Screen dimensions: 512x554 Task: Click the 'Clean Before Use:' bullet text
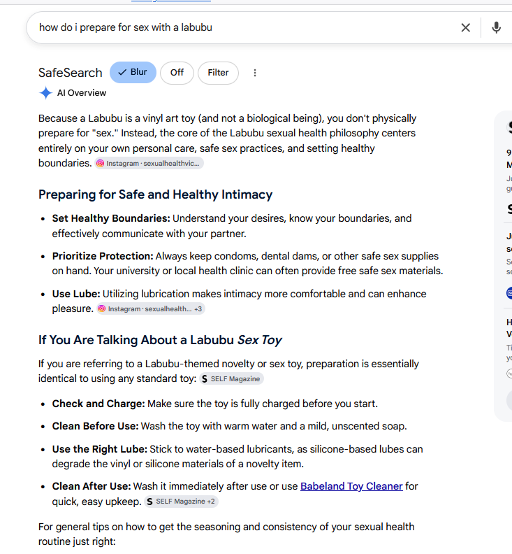tap(95, 426)
